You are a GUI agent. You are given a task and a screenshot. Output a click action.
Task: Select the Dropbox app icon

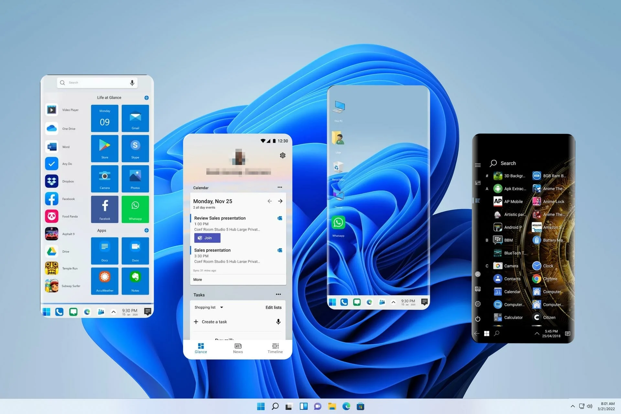pyautogui.click(x=52, y=181)
